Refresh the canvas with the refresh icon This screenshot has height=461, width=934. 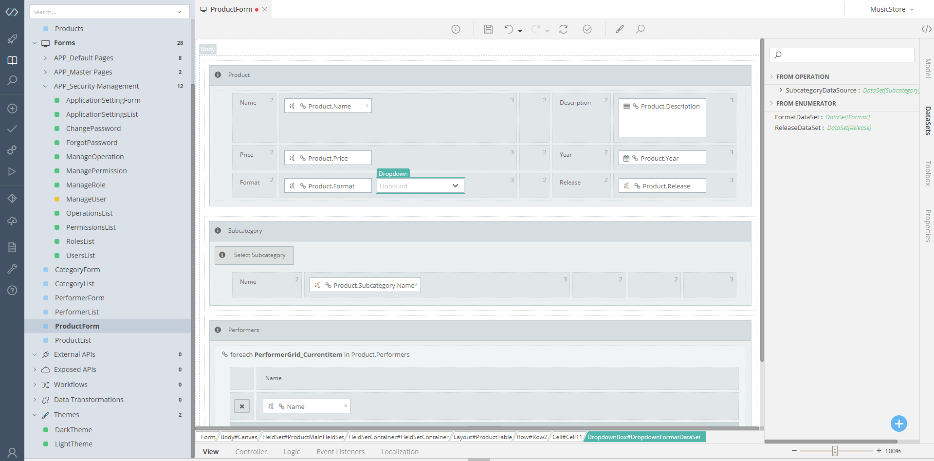pos(563,29)
